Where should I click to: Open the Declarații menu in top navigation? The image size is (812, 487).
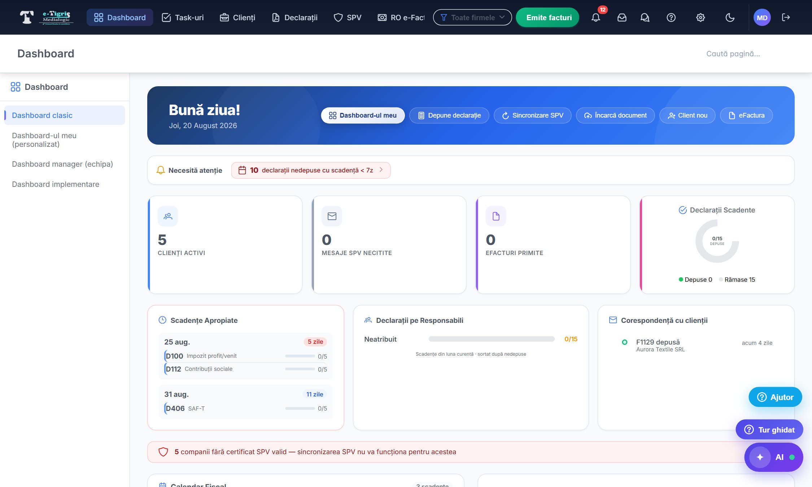click(x=295, y=17)
